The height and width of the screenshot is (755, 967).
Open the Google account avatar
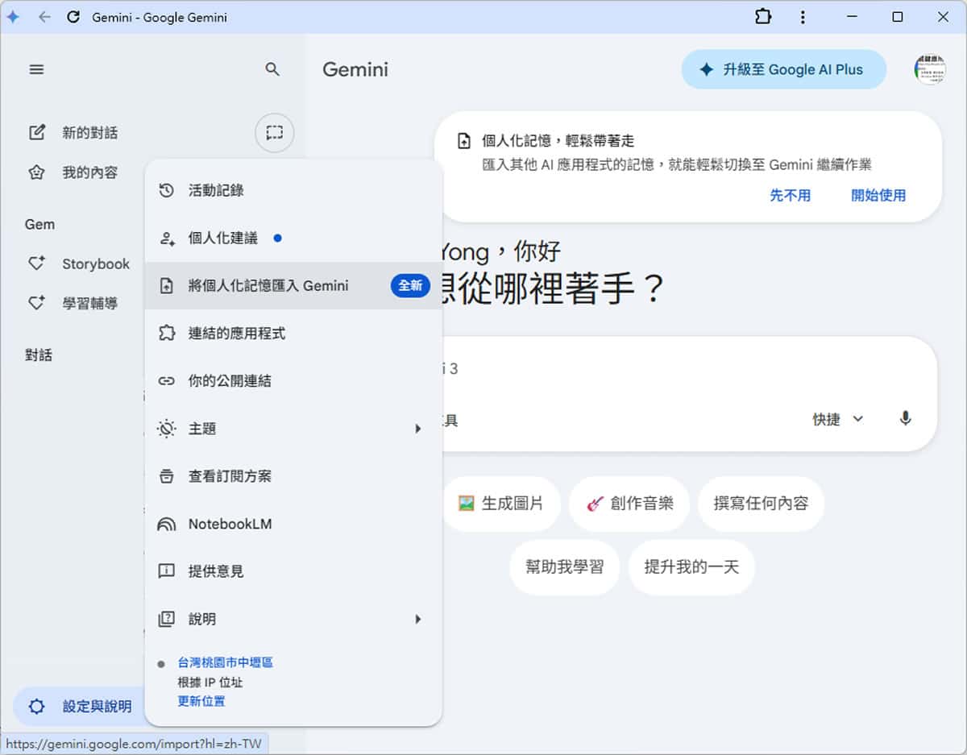click(x=930, y=69)
